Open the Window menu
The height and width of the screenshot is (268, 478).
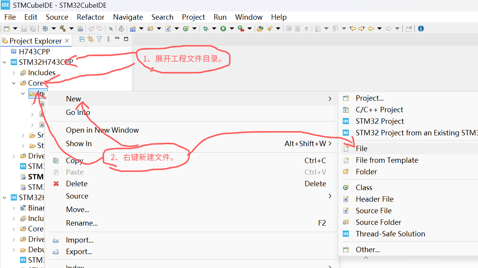249,17
